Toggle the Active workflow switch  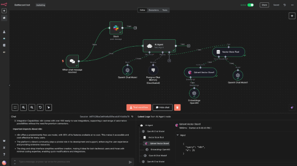coord(250,5)
